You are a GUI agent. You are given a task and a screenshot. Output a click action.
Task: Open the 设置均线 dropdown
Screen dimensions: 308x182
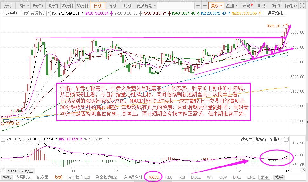pyautogui.click(x=277, y=13)
